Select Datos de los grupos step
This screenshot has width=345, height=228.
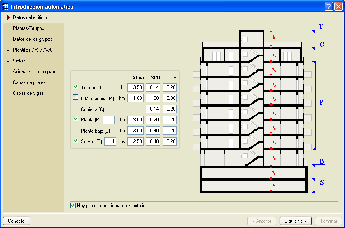(x=33, y=39)
